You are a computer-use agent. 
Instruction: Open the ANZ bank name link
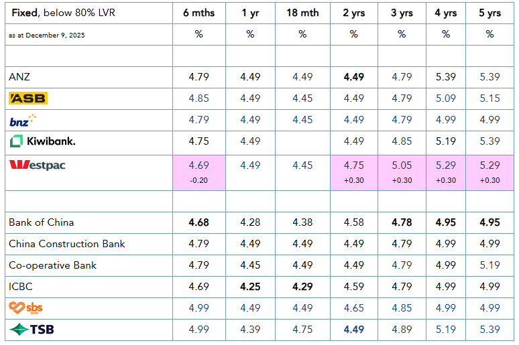click(19, 77)
